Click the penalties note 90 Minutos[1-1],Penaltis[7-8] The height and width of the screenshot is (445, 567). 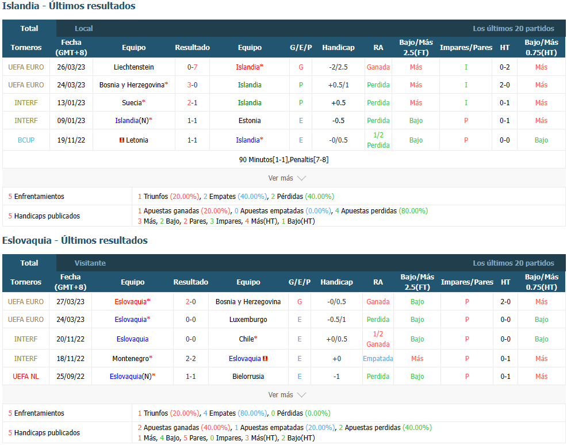click(284, 159)
